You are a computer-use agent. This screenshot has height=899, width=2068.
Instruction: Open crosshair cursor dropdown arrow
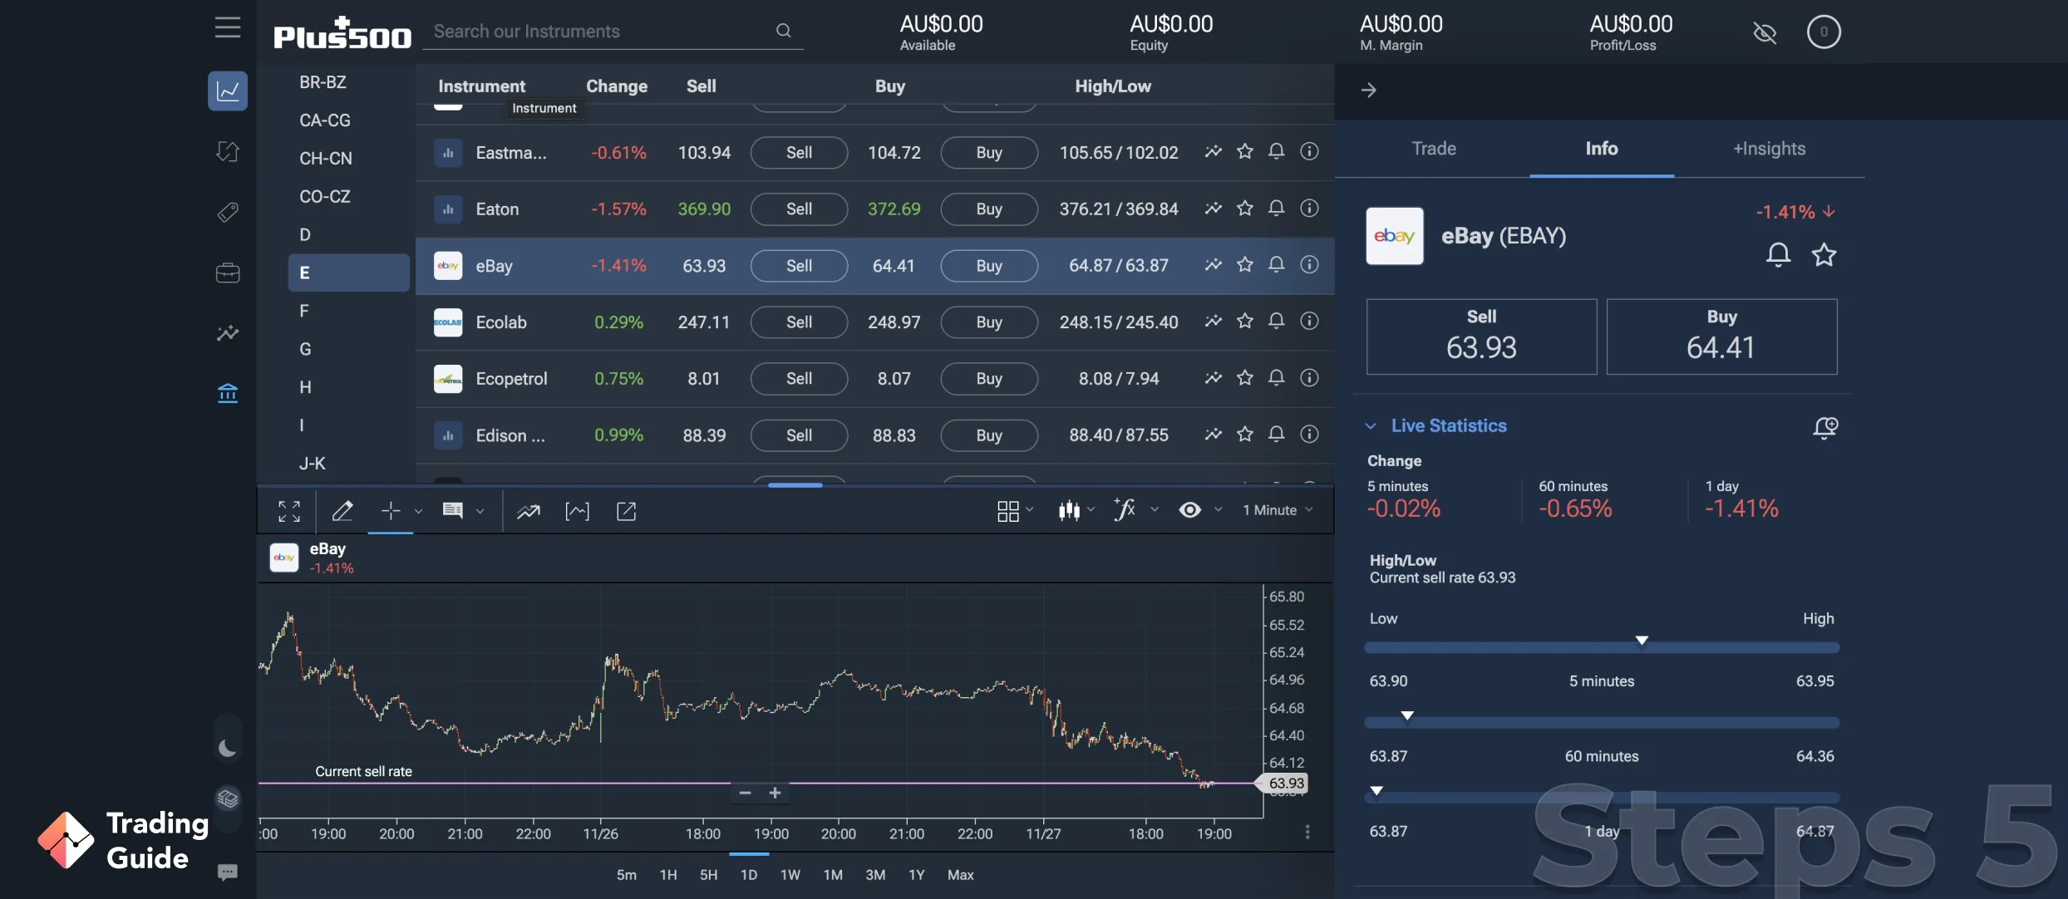point(418,511)
